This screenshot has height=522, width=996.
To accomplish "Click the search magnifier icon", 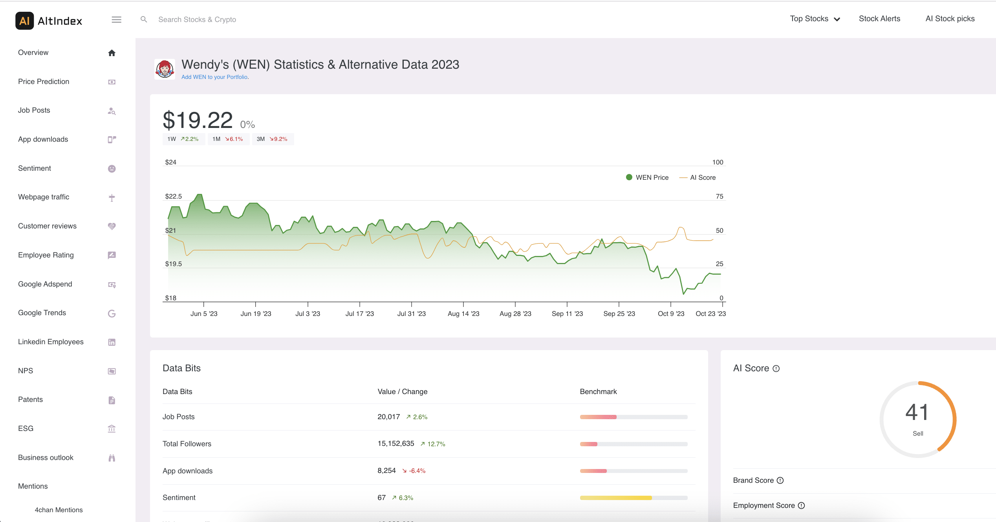I will coord(144,19).
